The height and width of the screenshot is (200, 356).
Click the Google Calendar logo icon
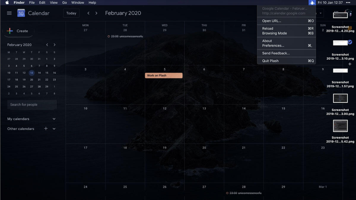[x=21, y=13]
